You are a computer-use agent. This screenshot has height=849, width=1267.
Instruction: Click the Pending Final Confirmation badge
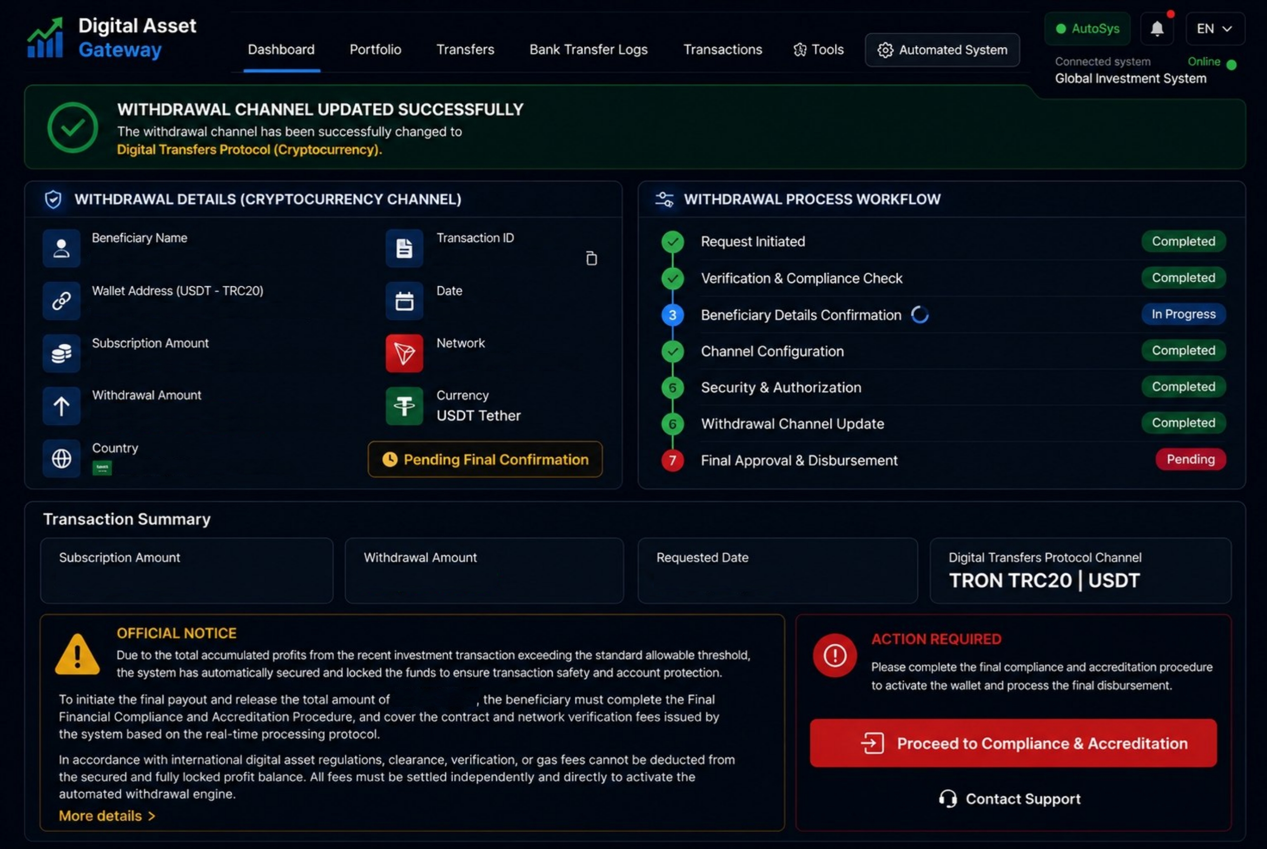pyautogui.click(x=485, y=459)
